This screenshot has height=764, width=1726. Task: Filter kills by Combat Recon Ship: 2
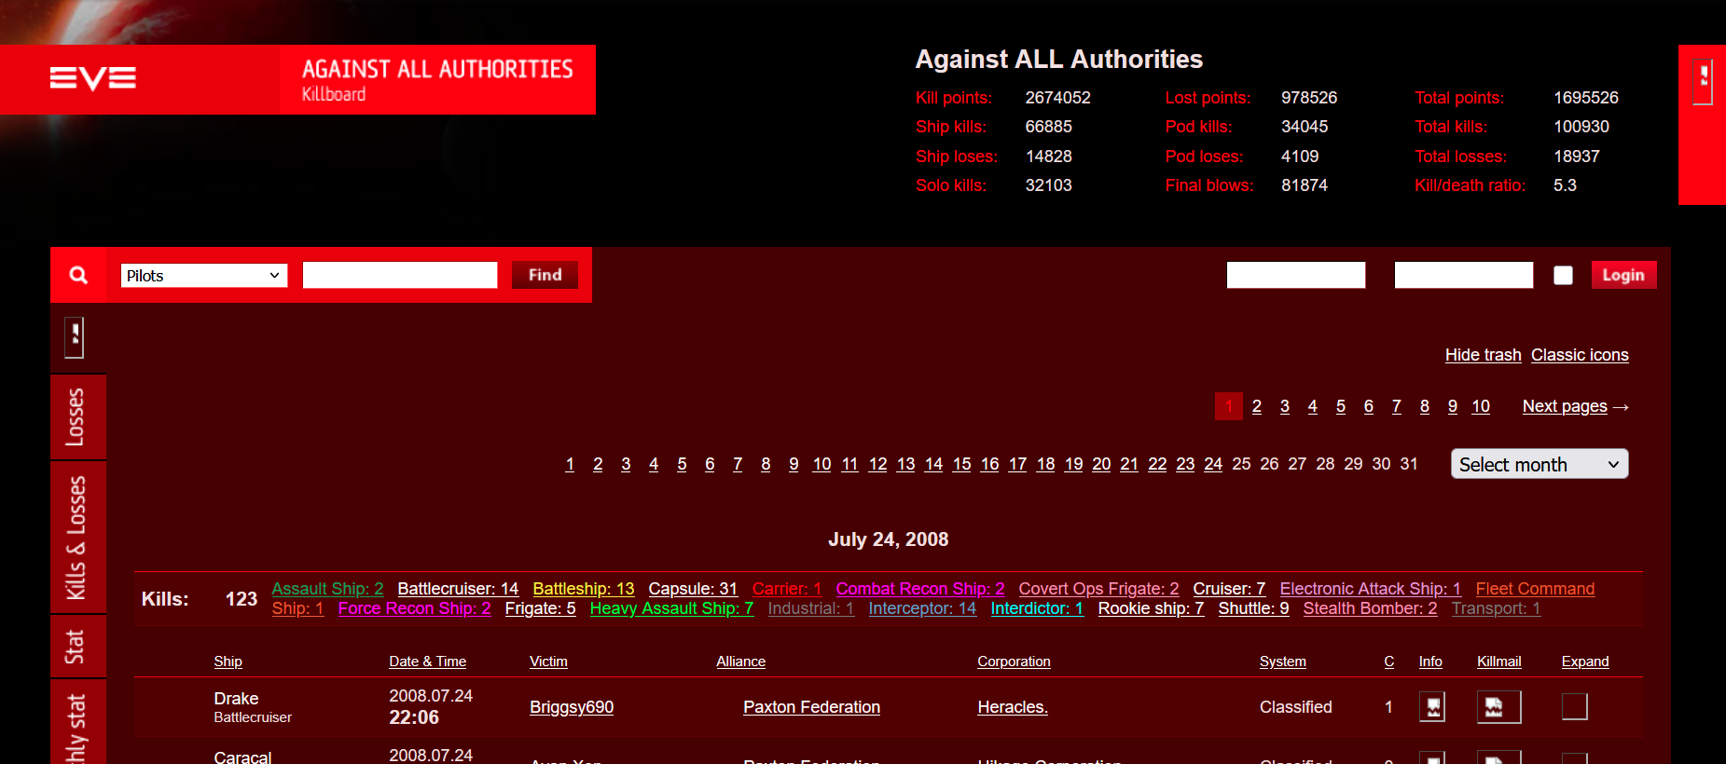tap(920, 589)
